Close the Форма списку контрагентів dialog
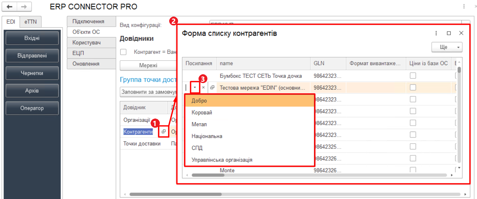This screenshot has width=477, height=199. pyautogui.click(x=461, y=33)
